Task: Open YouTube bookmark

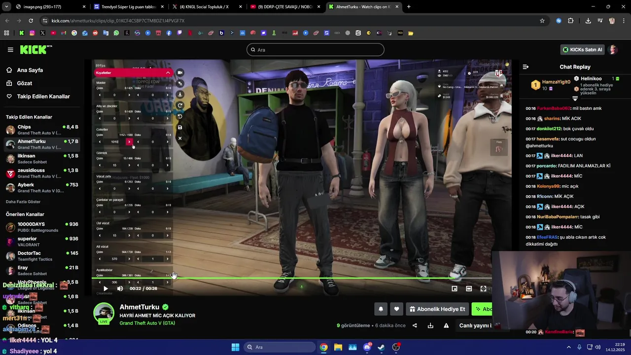Action: (x=53, y=33)
